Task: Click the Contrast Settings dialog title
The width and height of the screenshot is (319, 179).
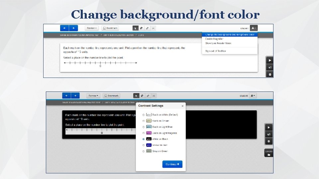Action: [151, 106]
